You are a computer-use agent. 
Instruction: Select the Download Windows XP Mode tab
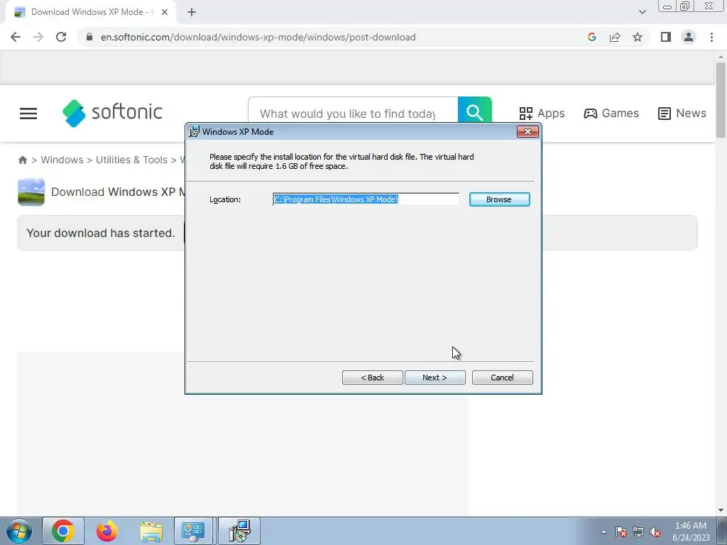pyautogui.click(x=91, y=12)
